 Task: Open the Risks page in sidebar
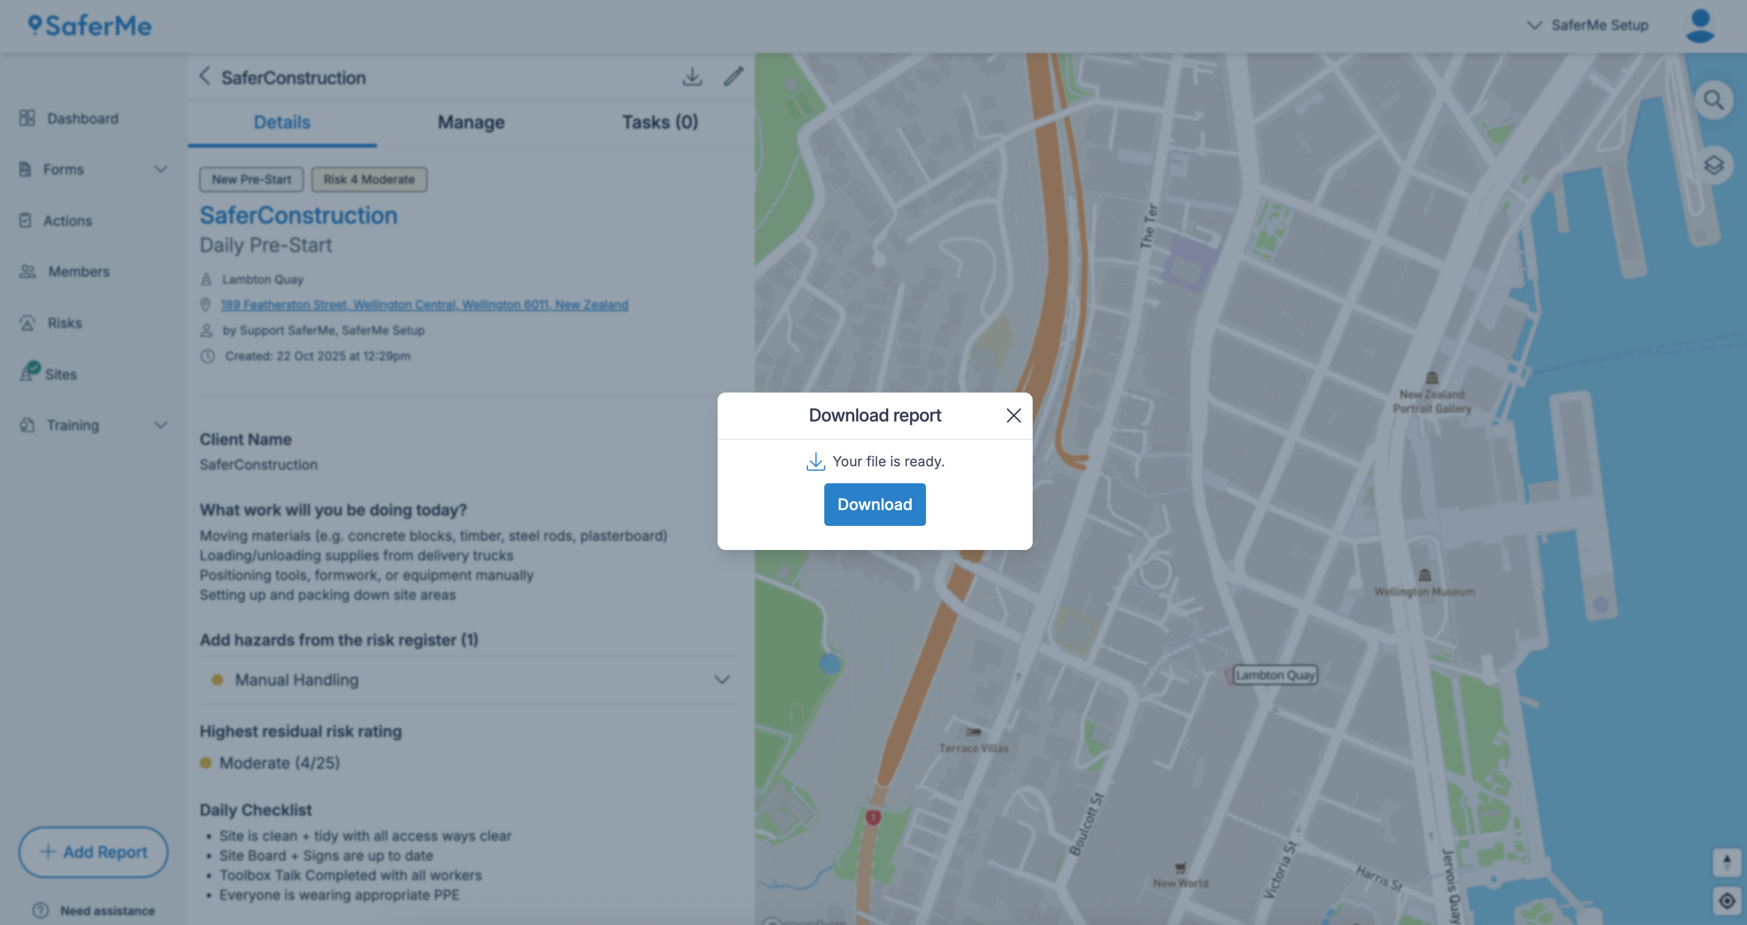[65, 323]
